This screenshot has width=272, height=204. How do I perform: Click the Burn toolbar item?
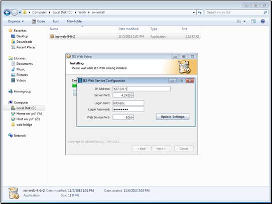coord(56,22)
